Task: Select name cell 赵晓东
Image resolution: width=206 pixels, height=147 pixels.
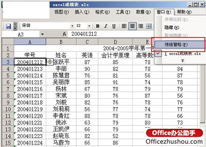Action: coord(61,136)
